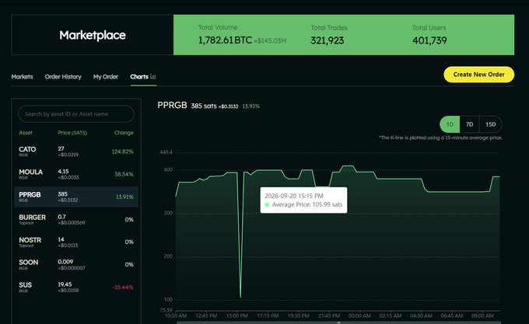Click the chart icon beside Charts
This screenshot has width=529, height=324.
coord(153,76)
